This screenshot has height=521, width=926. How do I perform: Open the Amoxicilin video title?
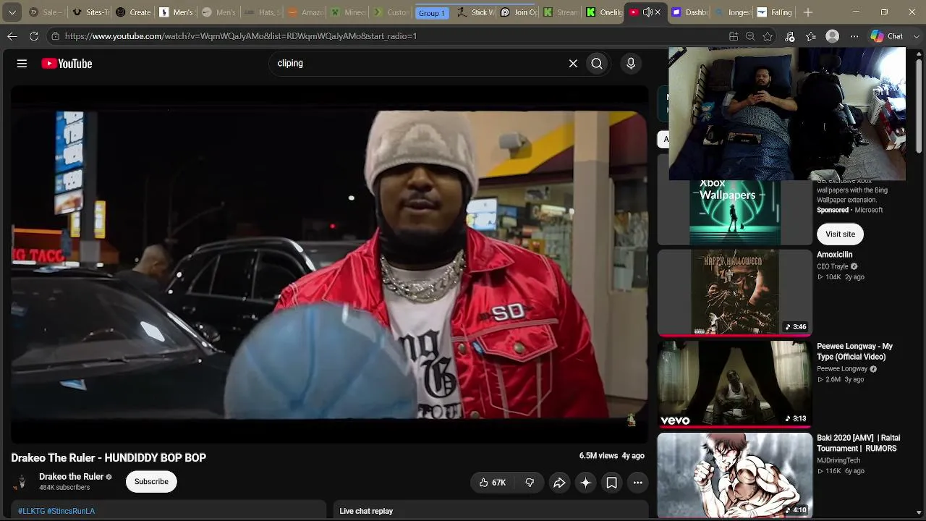[835, 255]
